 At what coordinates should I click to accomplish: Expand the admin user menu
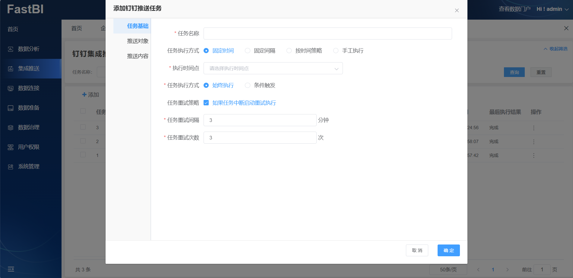point(552,9)
